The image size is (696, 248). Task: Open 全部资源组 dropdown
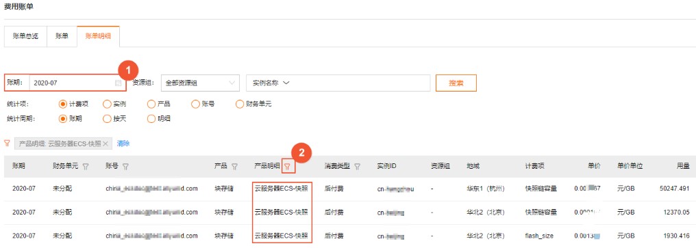tap(200, 83)
